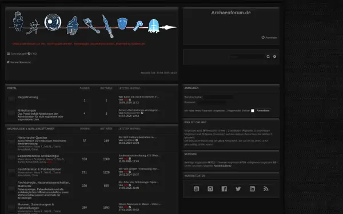Open newest member profile in Statistik
Image resolution: width=343 pixels, height=214 pixels.
(x=222, y=165)
